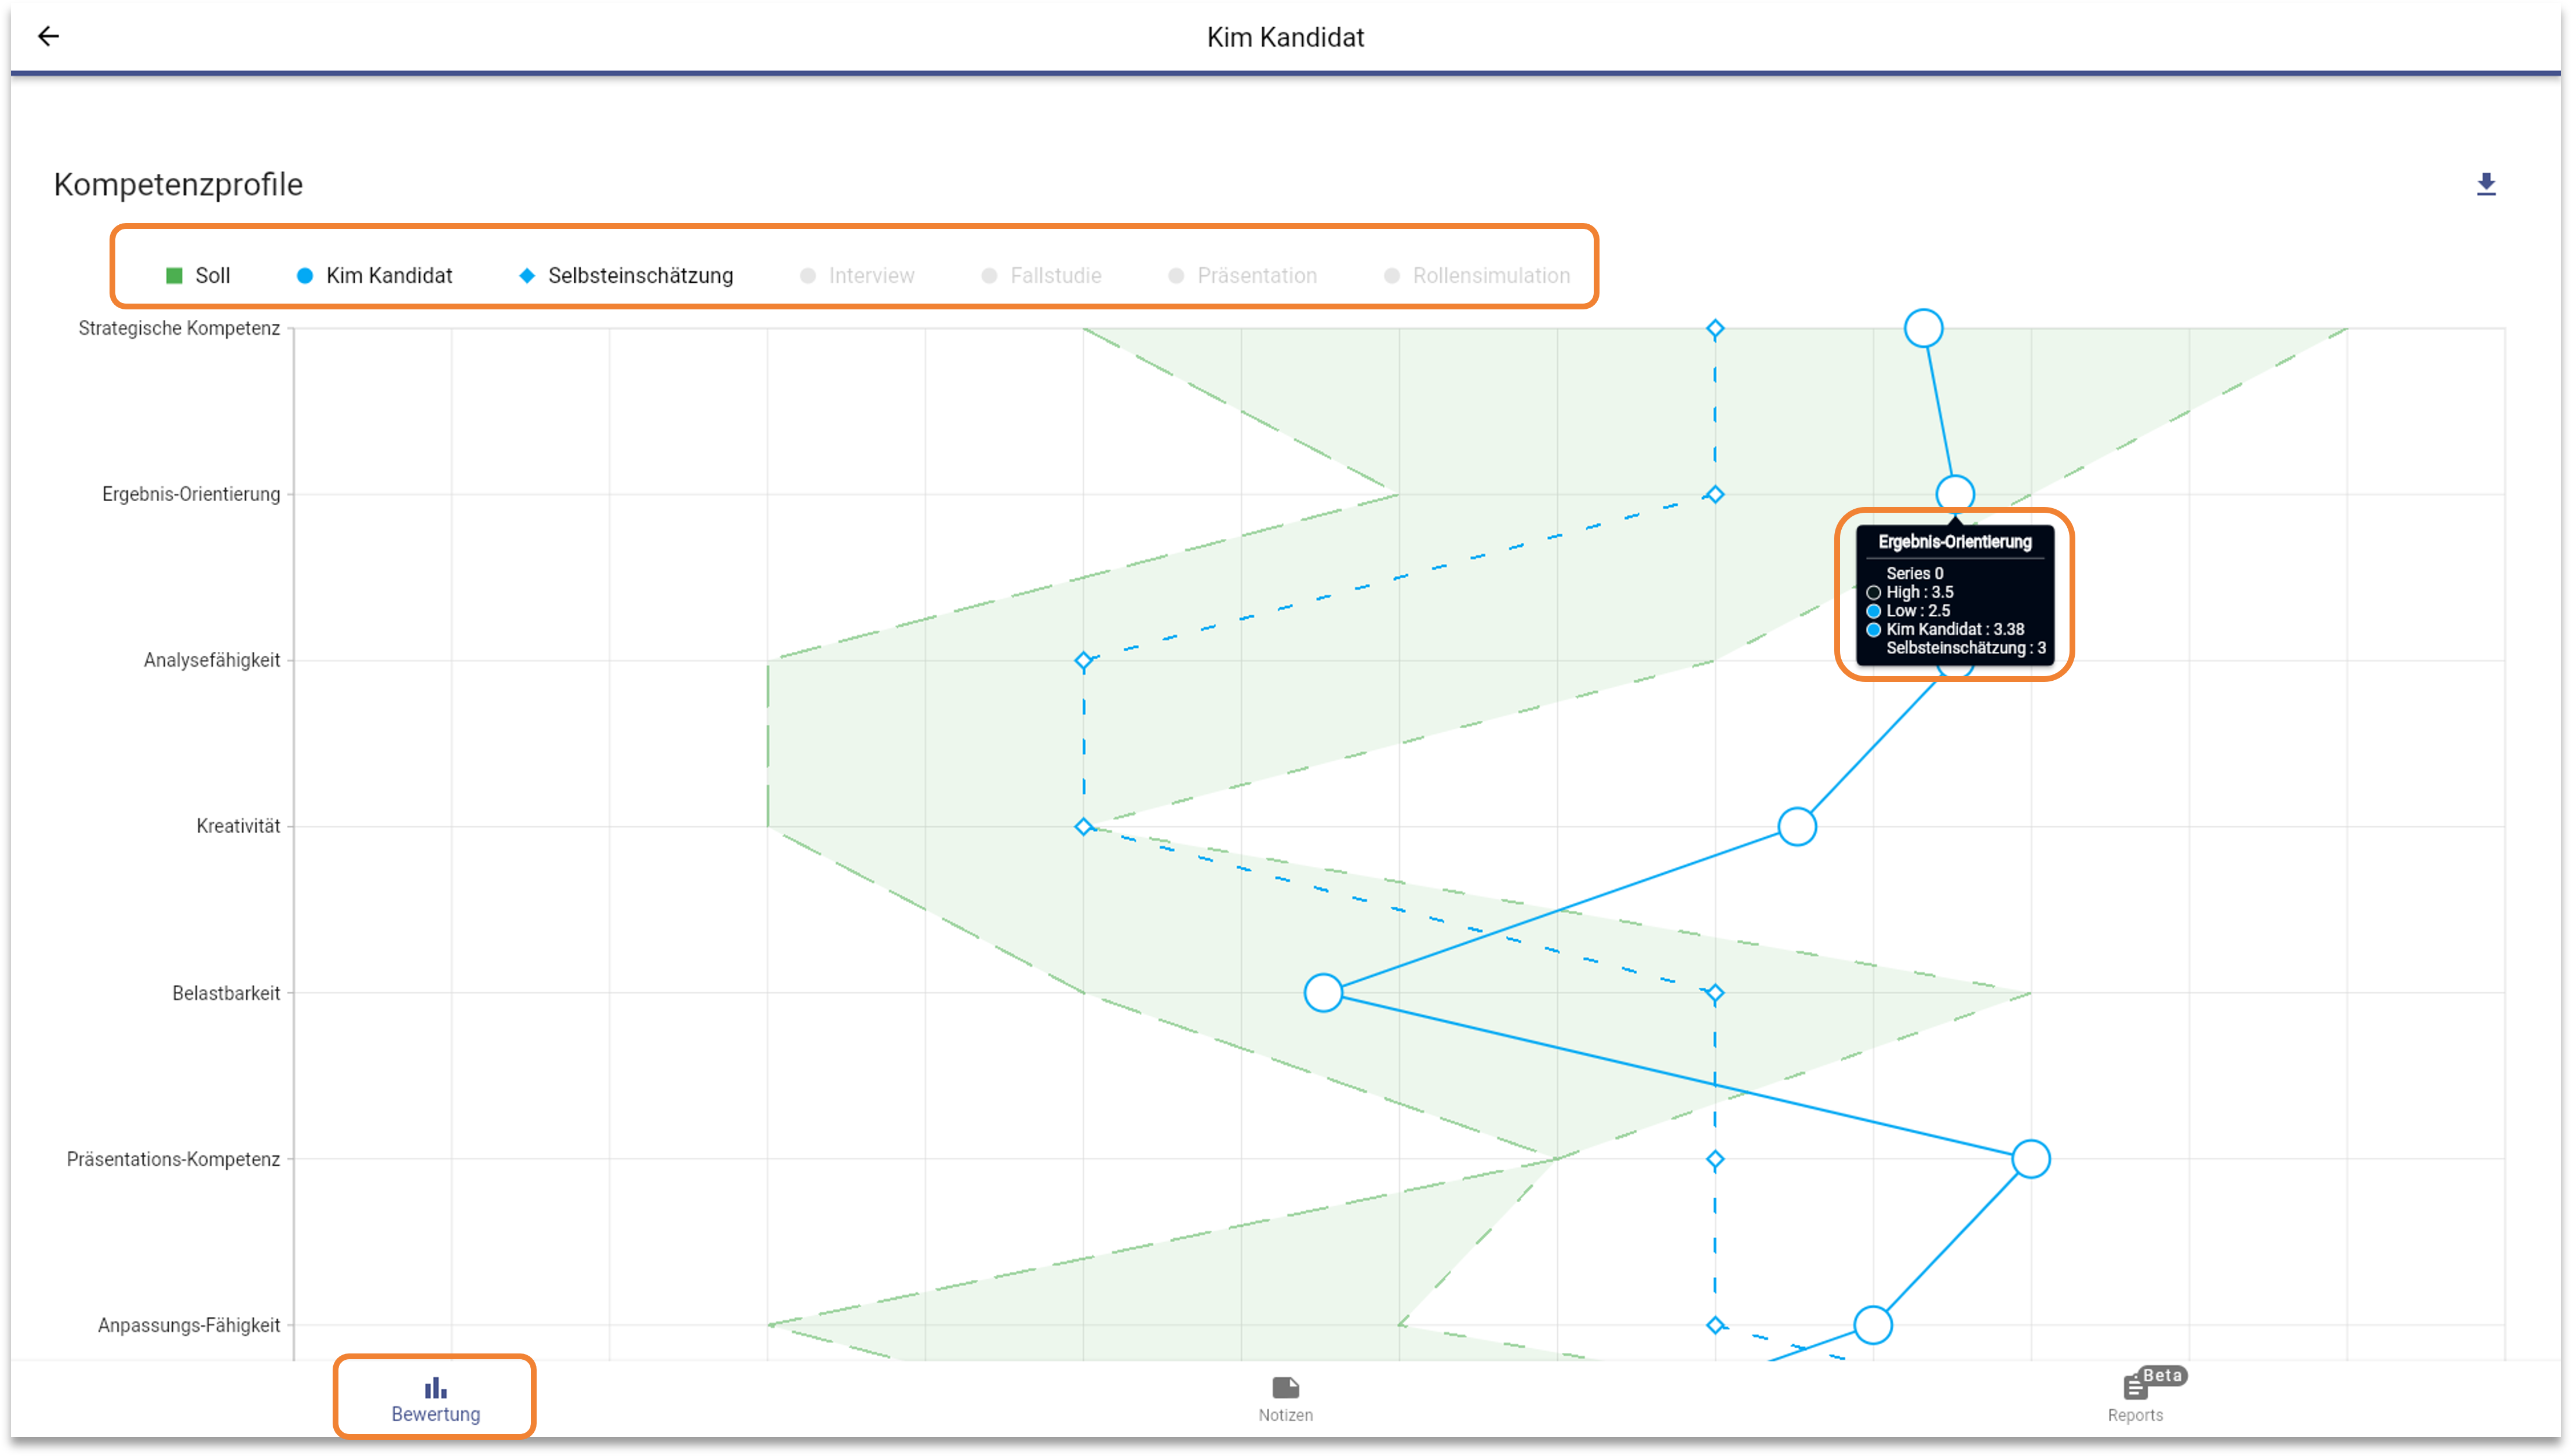Click Selbsteinschätzung diamond at Analysefähigkeit

click(x=1083, y=661)
